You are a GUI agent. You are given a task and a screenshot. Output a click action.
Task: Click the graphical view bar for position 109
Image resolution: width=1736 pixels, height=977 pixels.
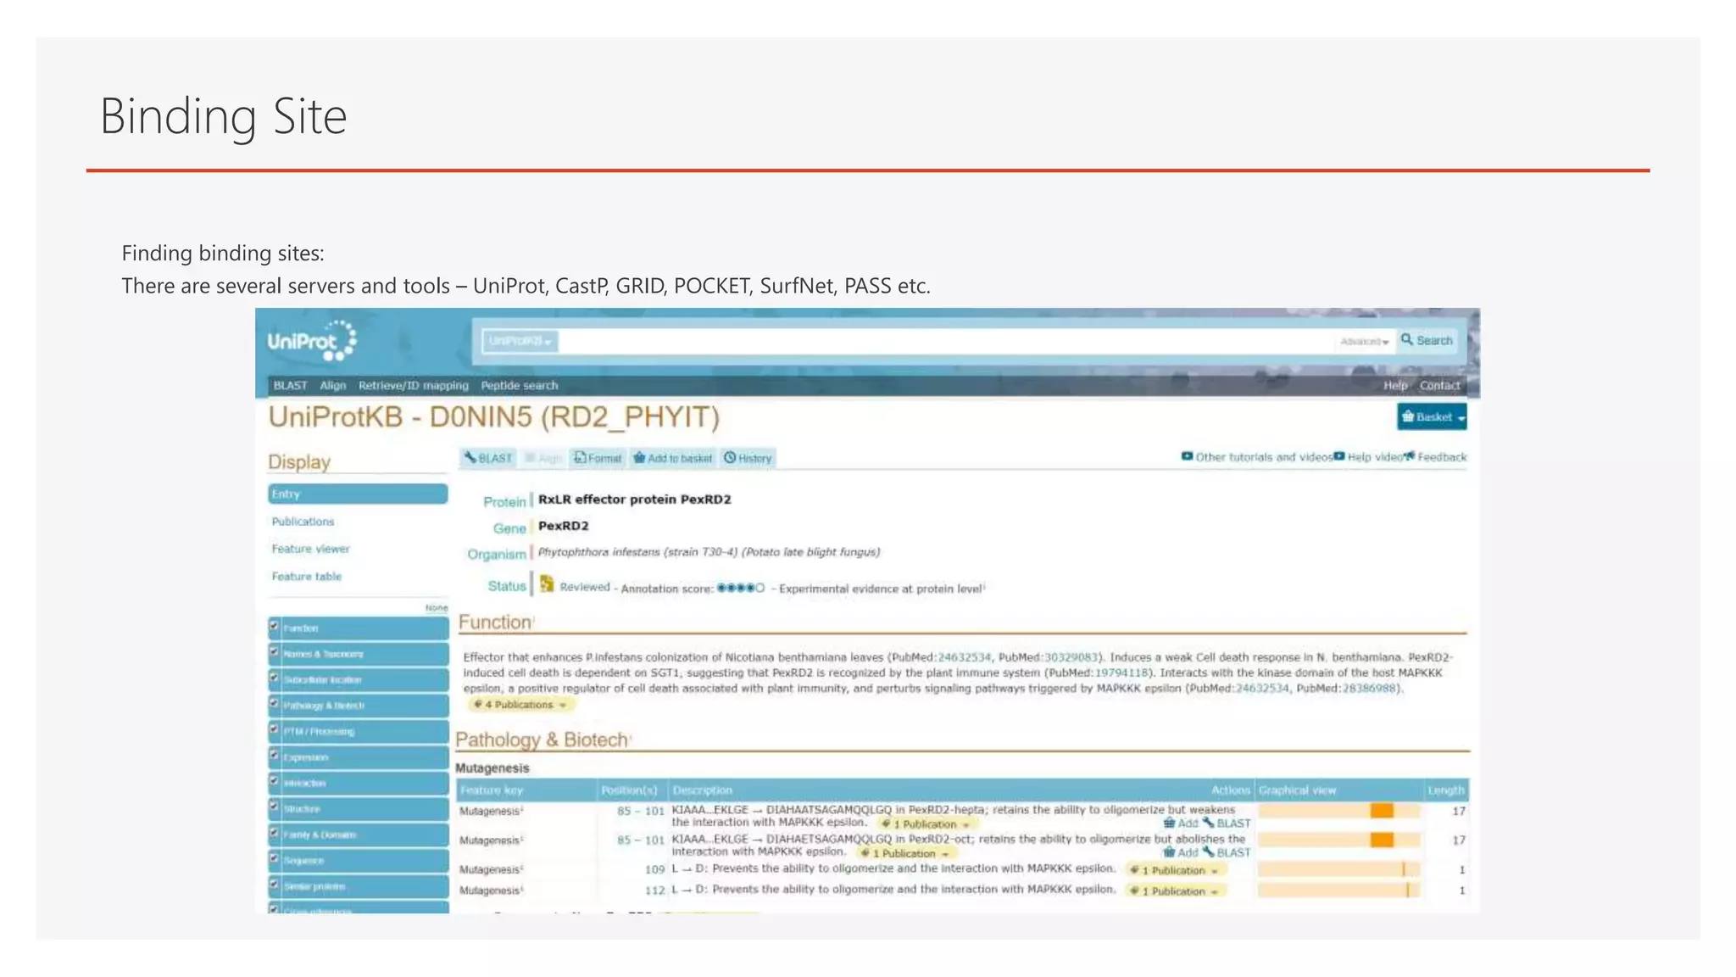tap(1338, 870)
